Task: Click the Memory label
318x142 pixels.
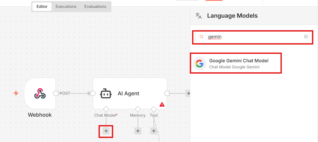Action: pos(138,115)
